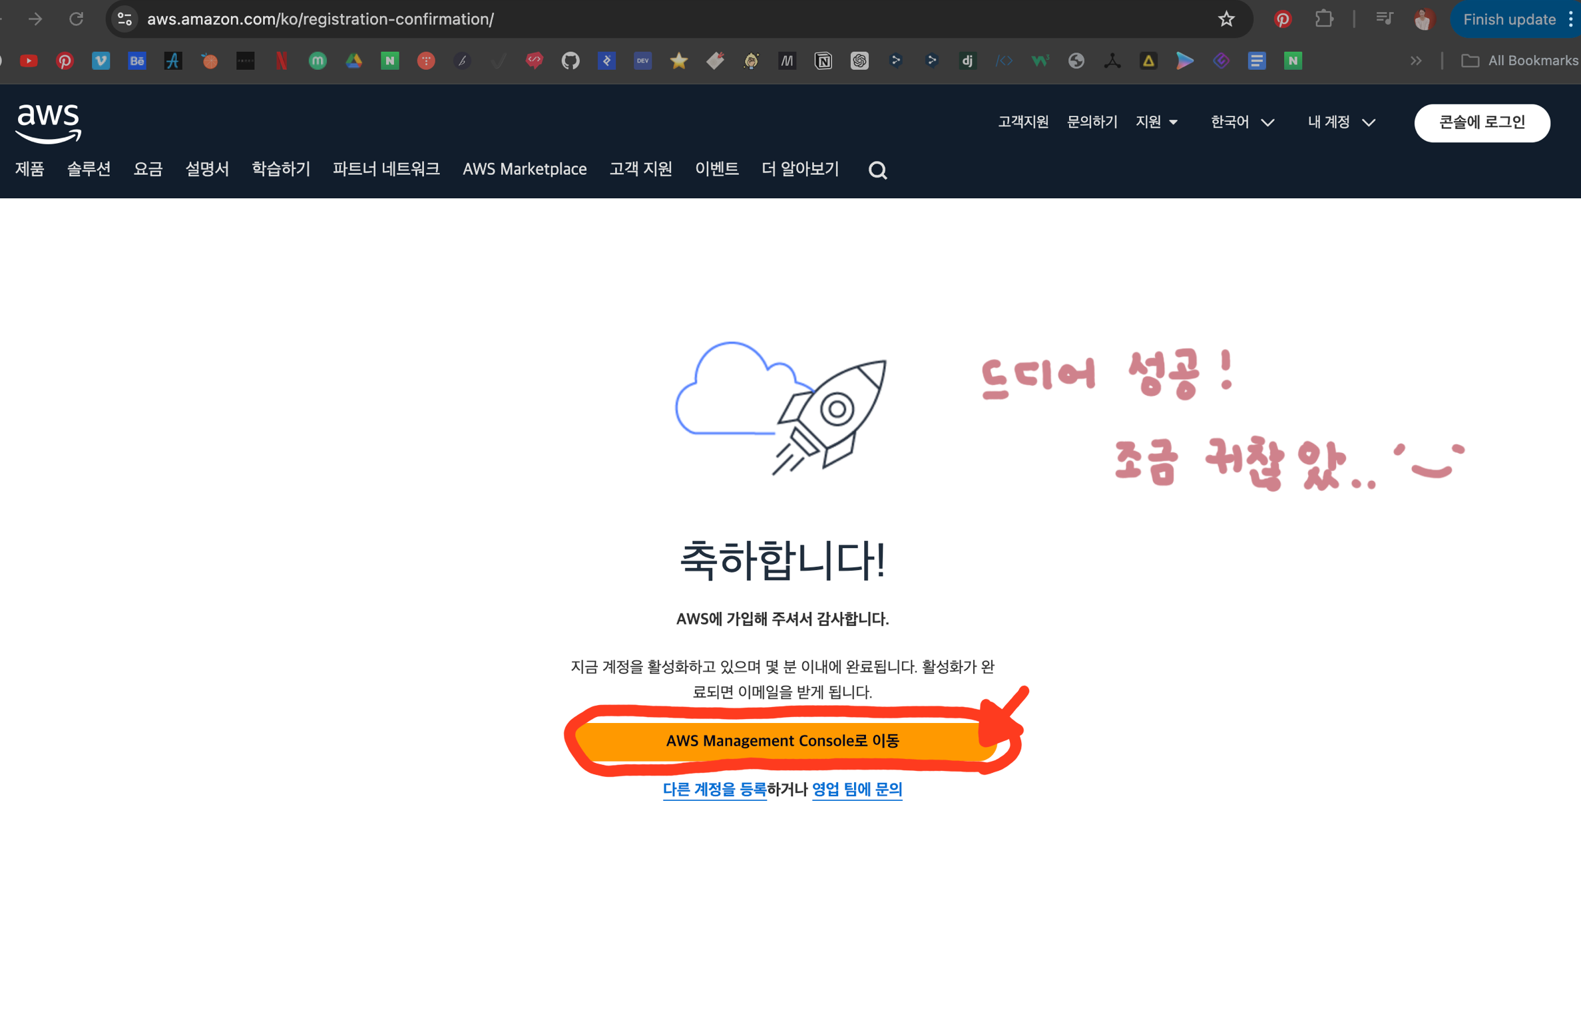Open the Google Drive bookmark
Image resolution: width=1581 pixels, height=1017 pixels.
(x=353, y=61)
